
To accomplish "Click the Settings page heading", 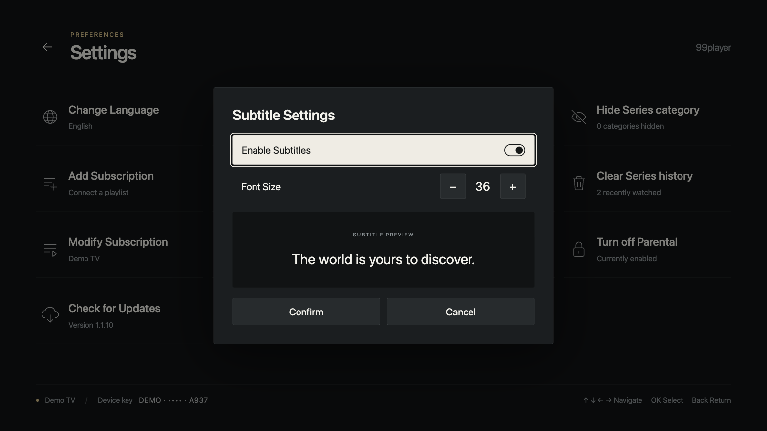I will (x=103, y=53).
